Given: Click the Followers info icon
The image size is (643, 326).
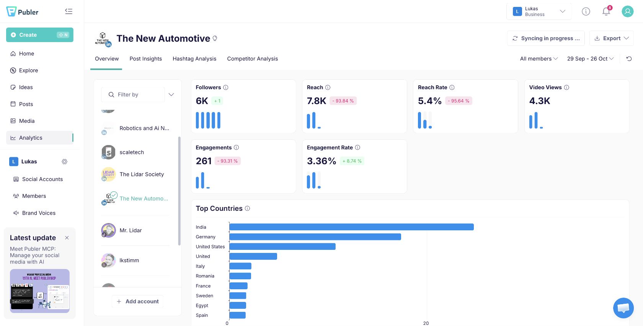Looking at the screenshot, I should (x=226, y=87).
